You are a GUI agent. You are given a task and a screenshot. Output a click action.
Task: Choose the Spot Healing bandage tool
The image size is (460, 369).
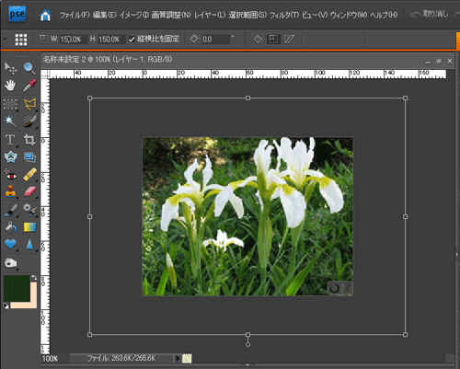[x=29, y=175]
